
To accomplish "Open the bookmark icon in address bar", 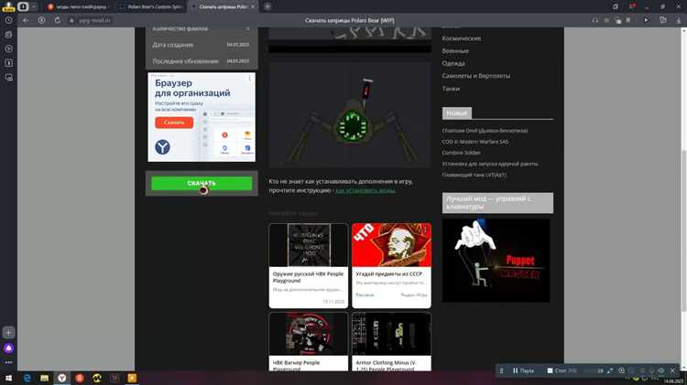I will click(x=628, y=20).
